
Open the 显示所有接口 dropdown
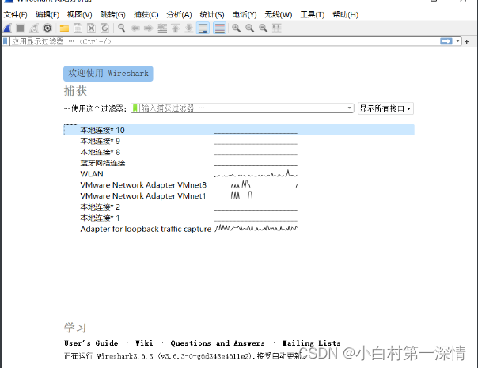tap(385, 108)
